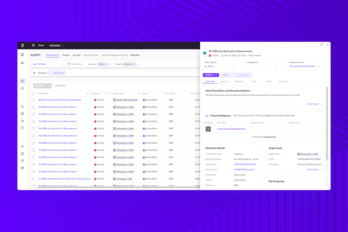Open the devices icon below search in sidebar

[x=22, y=114]
